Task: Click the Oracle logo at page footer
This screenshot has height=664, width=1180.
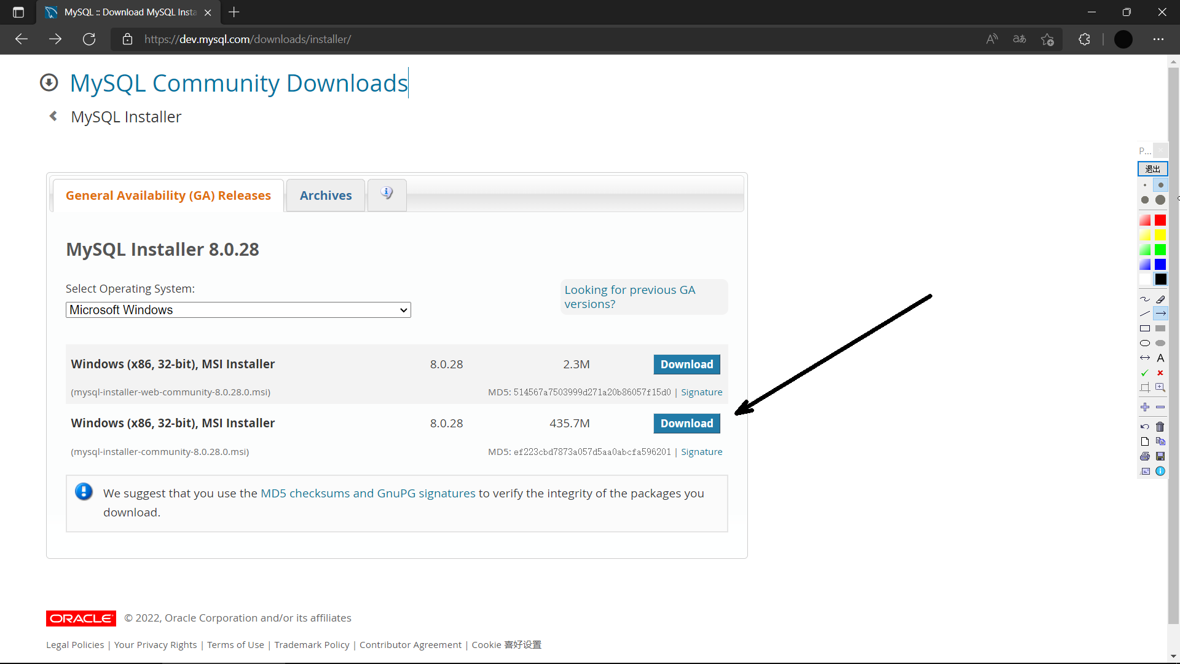Action: pyautogui.click(x=81, y=617)
